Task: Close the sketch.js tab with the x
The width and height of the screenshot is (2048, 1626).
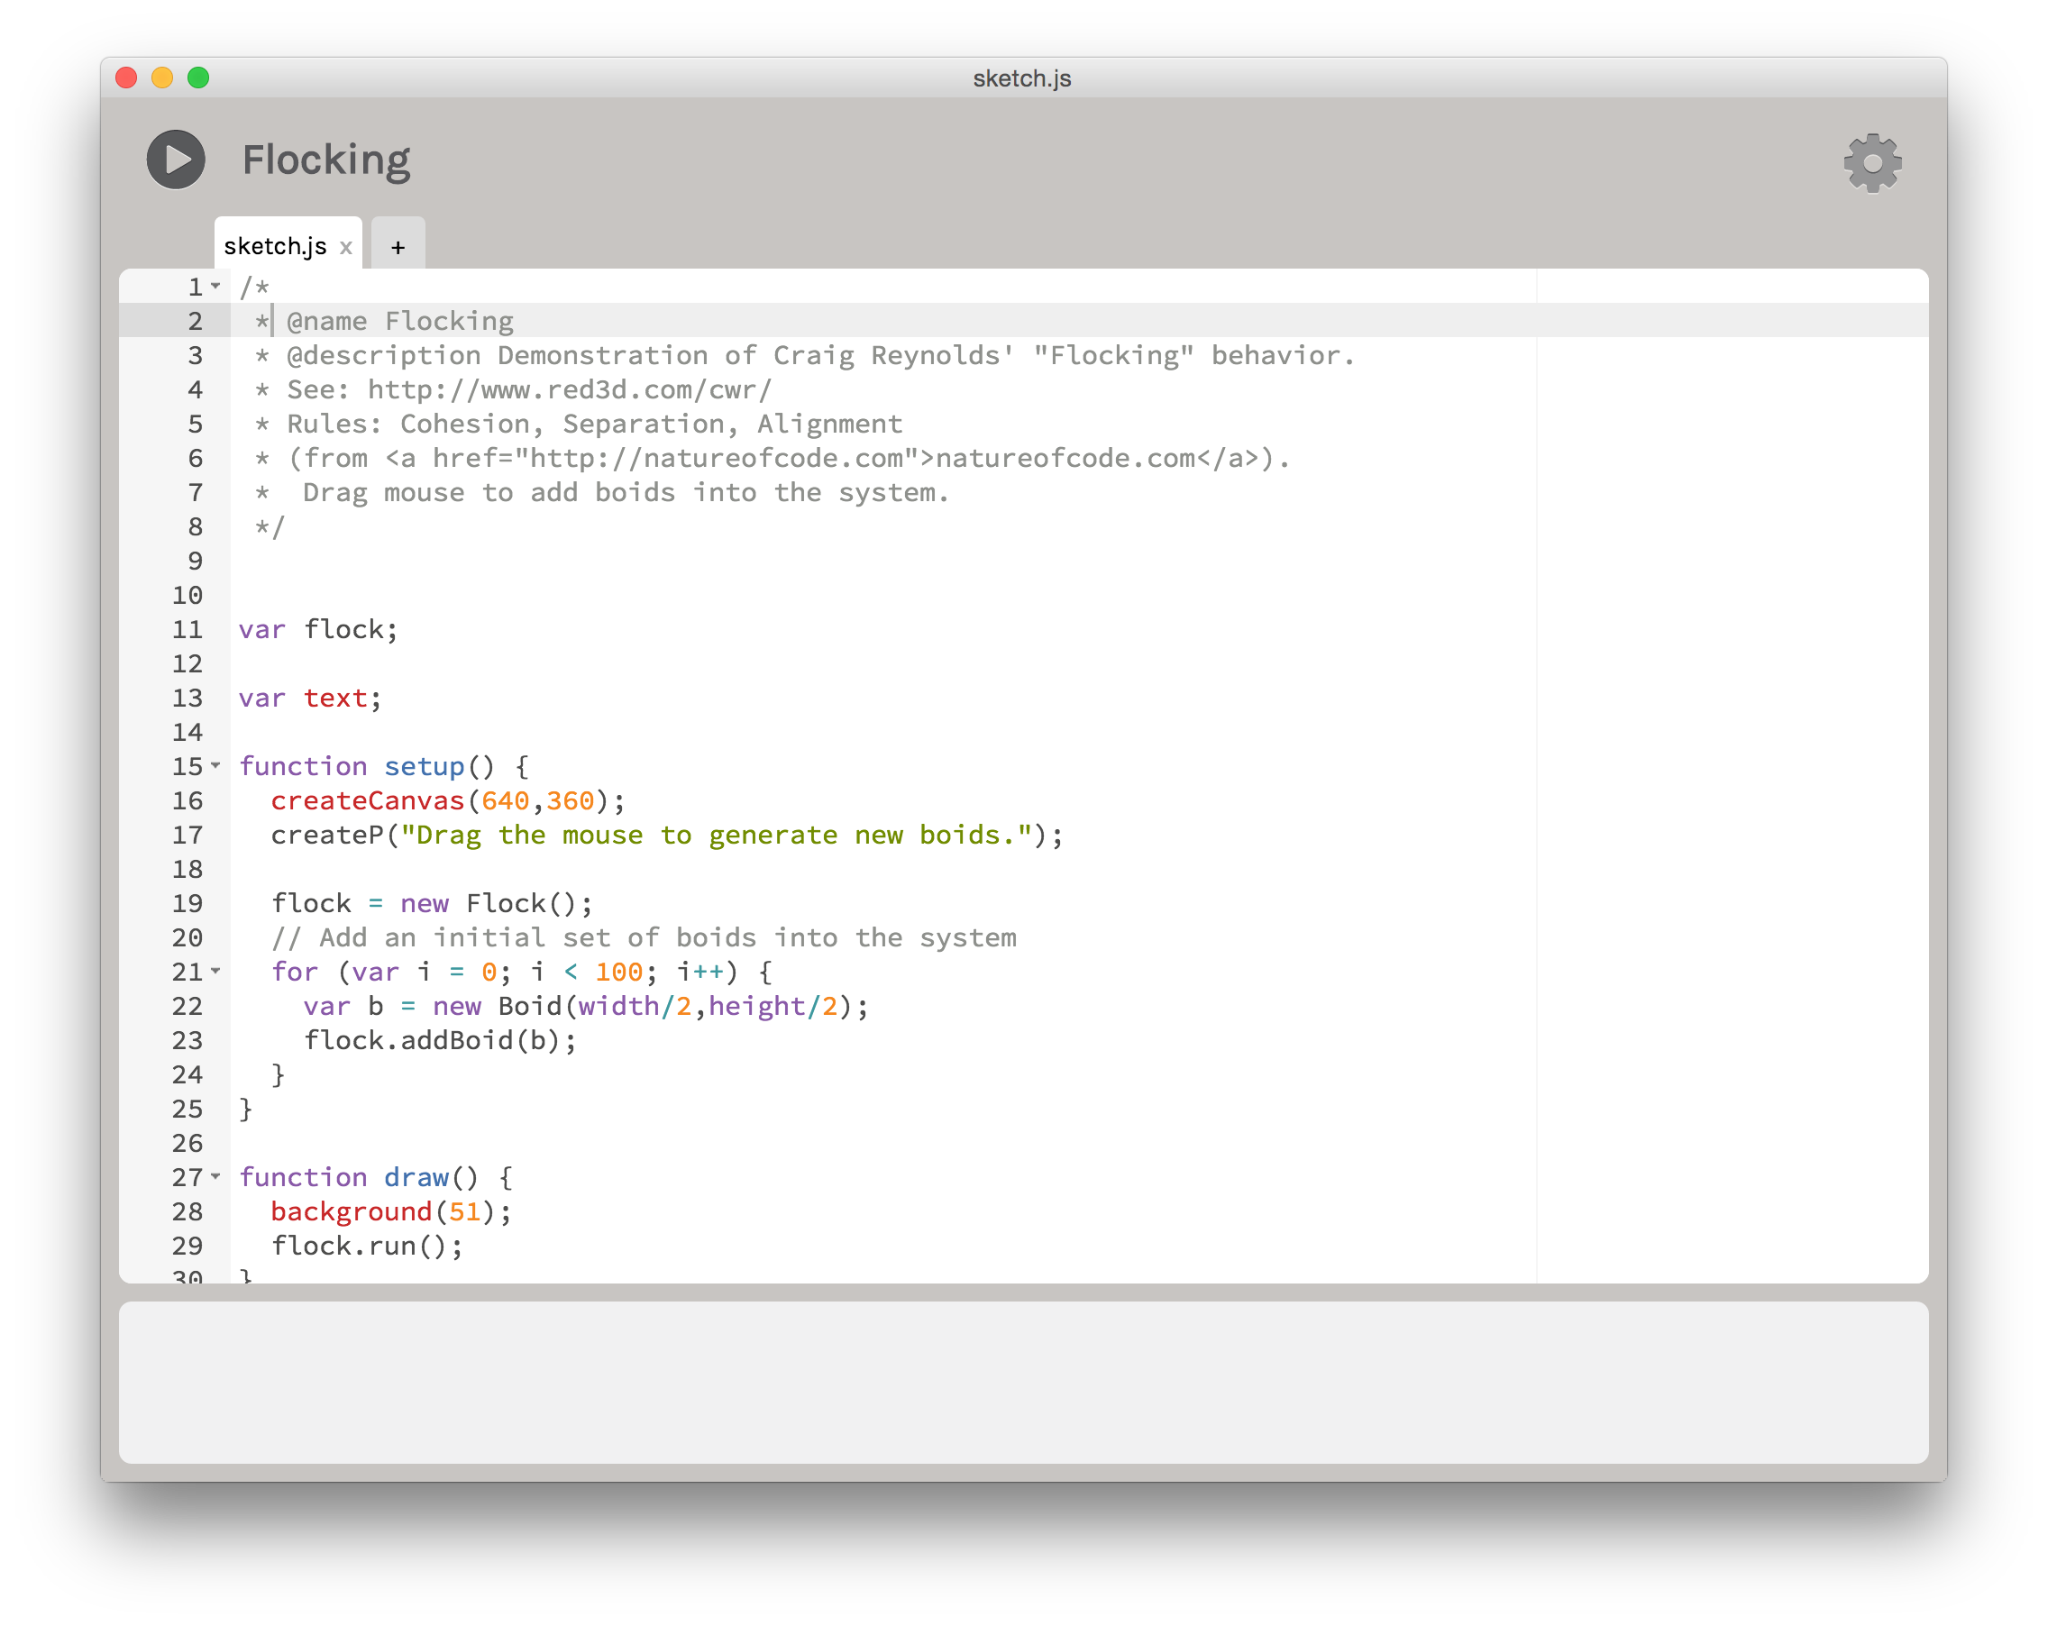Action: coord(346,248)
